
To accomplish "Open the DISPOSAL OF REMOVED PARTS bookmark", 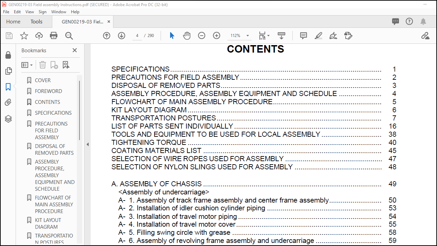I will coord(54,150).
